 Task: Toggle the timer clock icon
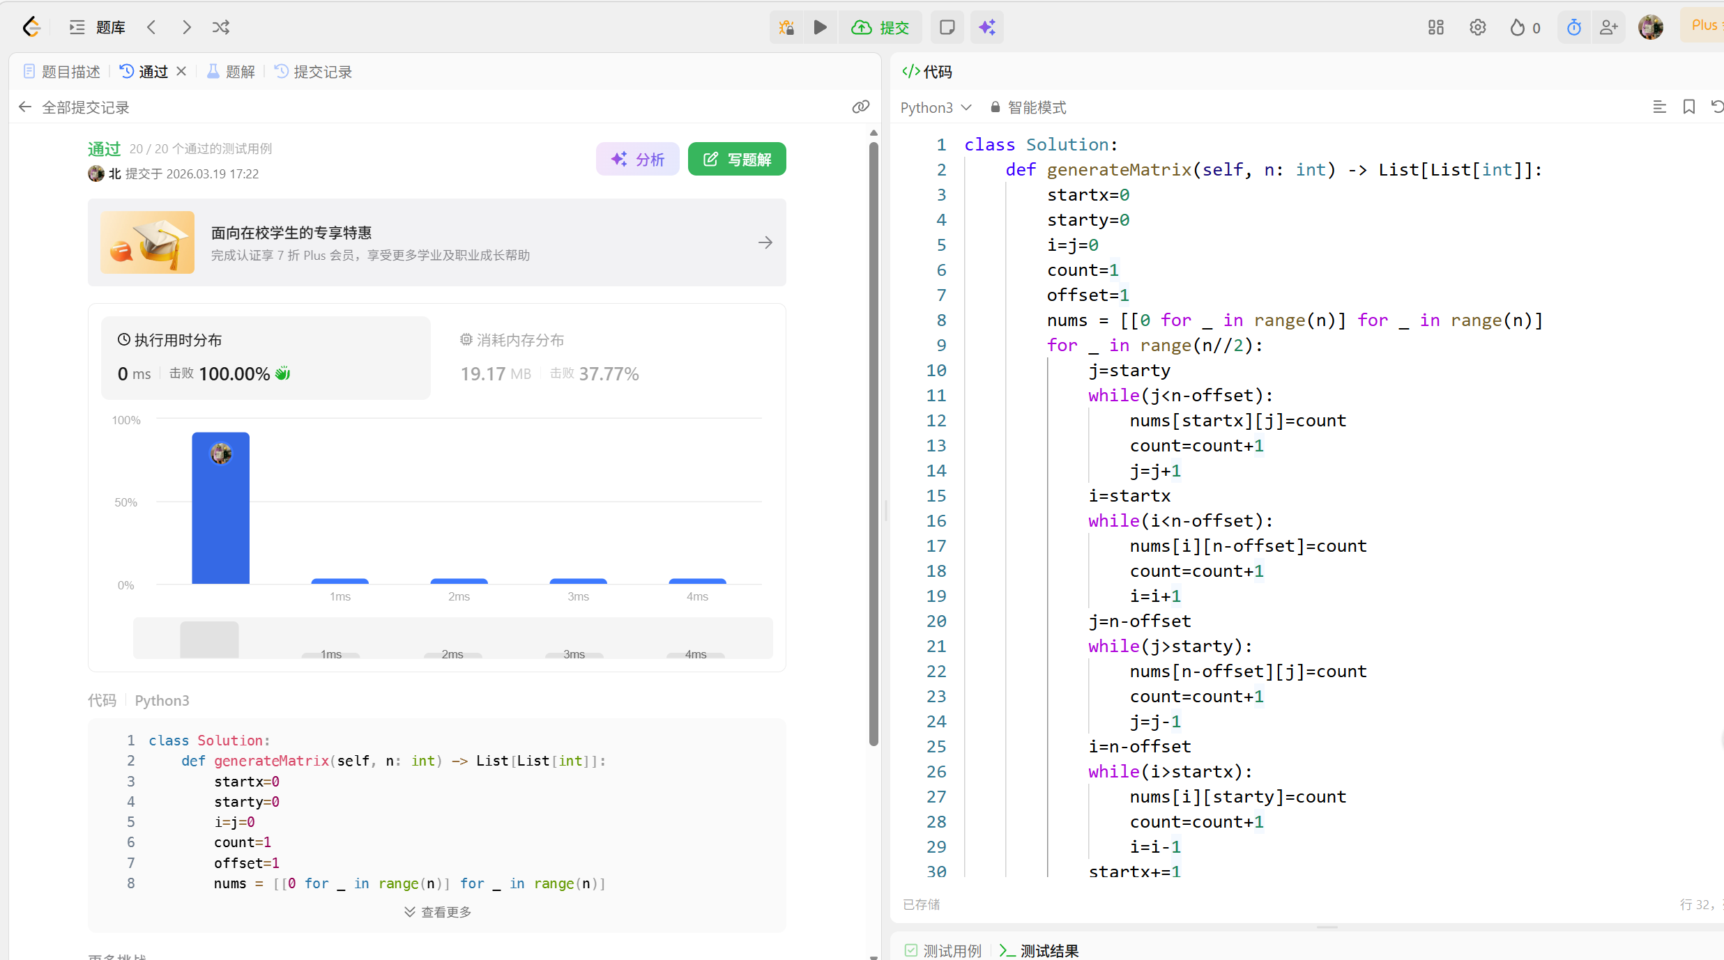pos(1574,27)
